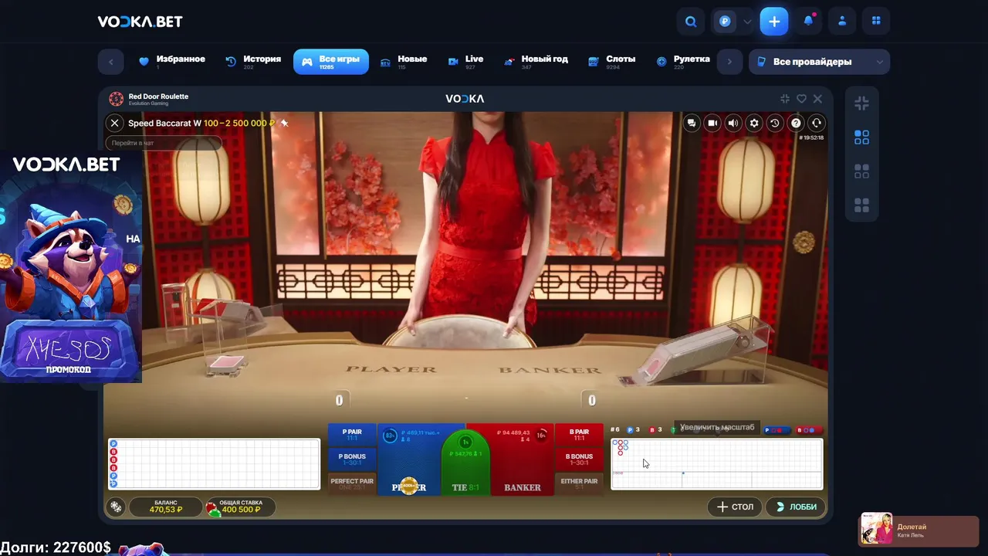Viewport: 988px width, 556px height.
Task: Bet on P PAIR 11:1
Action: click(x=352, y=435)
